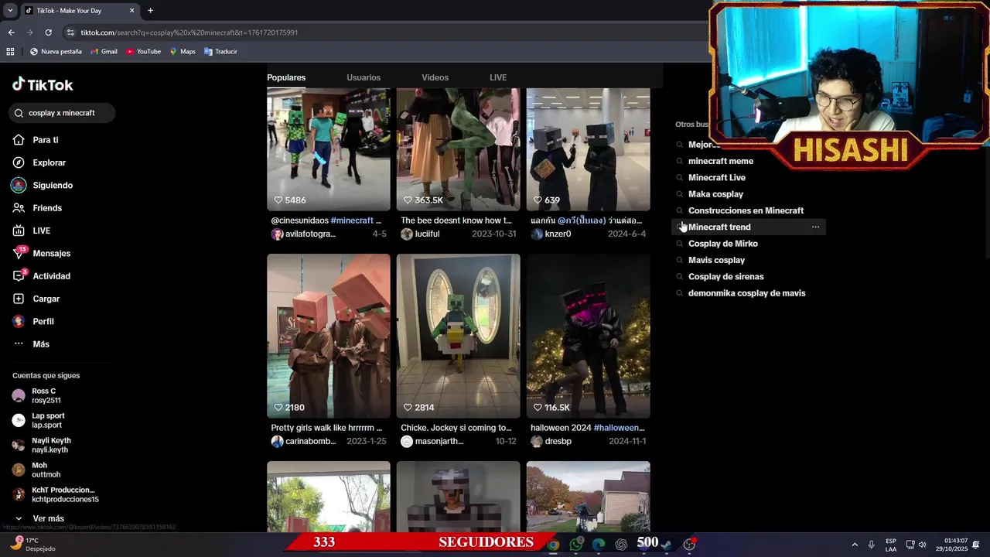Expand Ver más followed accounts
Image resolution: width=990 pixels, height=557 pixels.
click(x=39, y=518)
